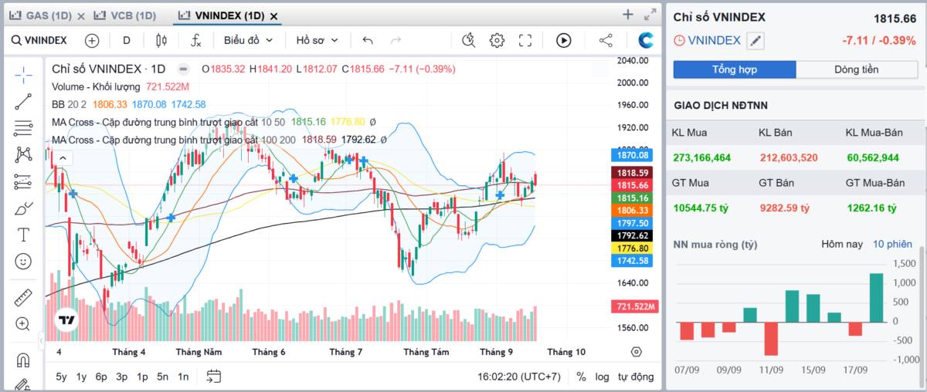The width and height of the screenshot is (927, 392).
Task: Set chart range to 1p
Action: click(x=142, y=377)
